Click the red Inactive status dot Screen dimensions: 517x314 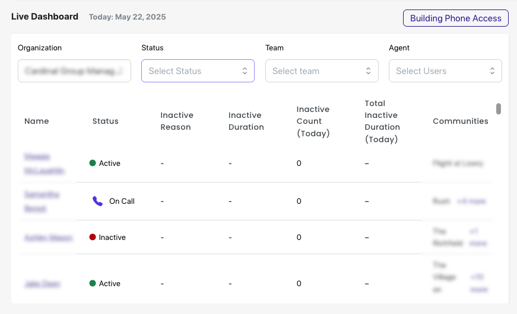(x=93, y=237)
